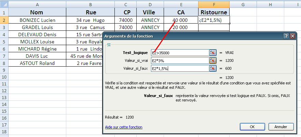Select CA cell 20 000

coord(181,27)
